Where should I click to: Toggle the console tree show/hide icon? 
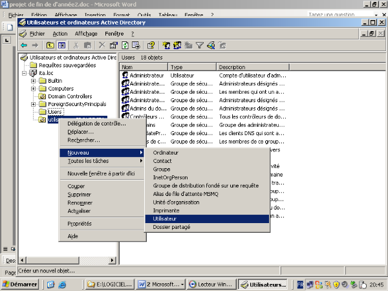[x=61, y=45]
